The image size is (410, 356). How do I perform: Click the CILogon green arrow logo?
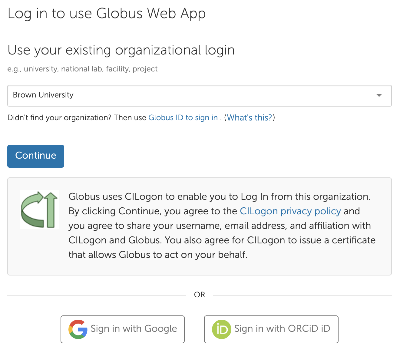[39, 209]
